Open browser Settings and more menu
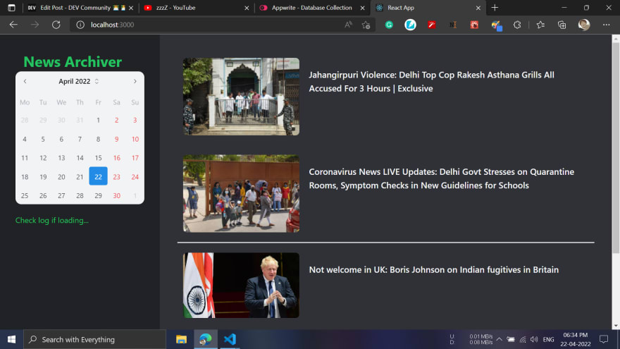Screen dimensions: 620x349 click(606, 25)
